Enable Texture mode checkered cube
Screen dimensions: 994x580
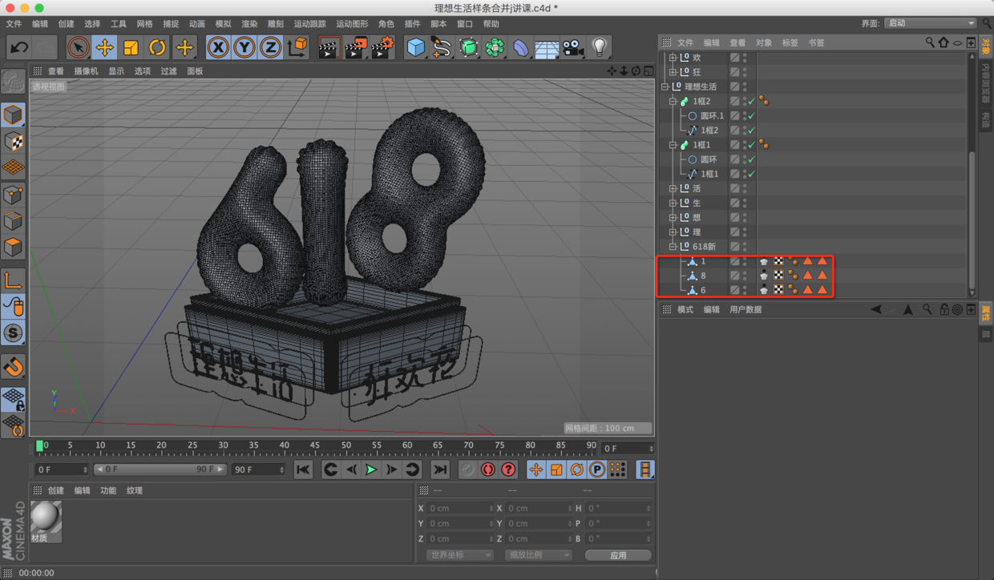point(13,141)
